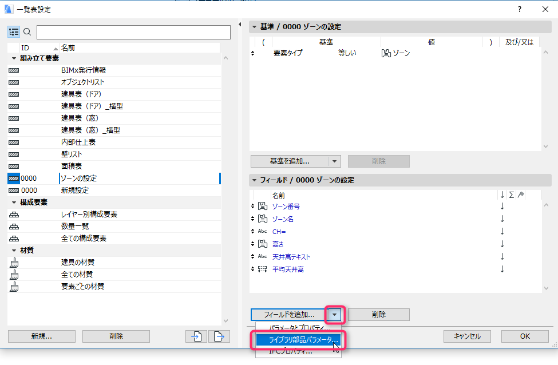Toggle sort arrow for 平均天井高 field
This screenshot has height=365, width=558.
pos(502,269)
